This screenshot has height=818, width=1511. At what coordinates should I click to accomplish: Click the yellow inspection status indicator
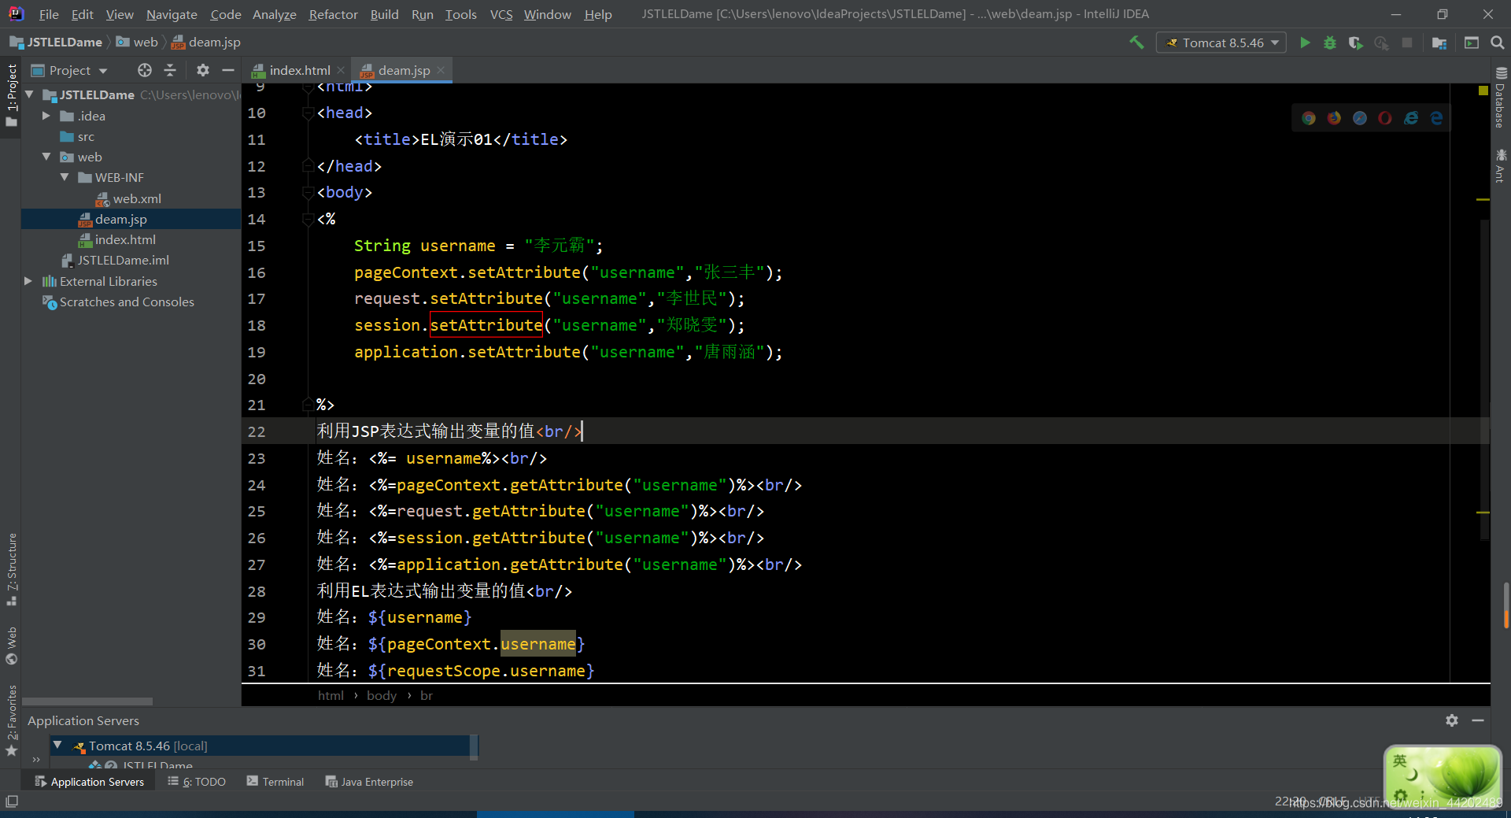(1483, 91)
